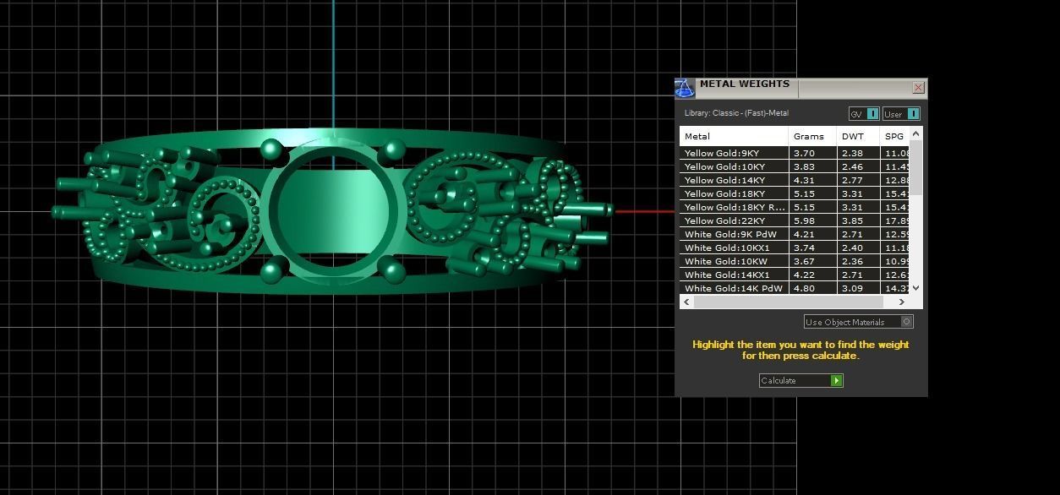Click the round center bezel of the ring model

pyautogui.click(x=332, y=211)
